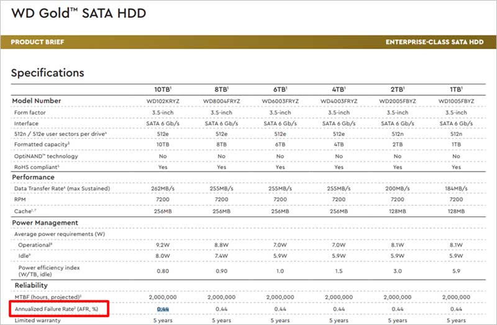Image resolution: width=497 pixels, height=325 pixels.
Task: Click the 0.90 power efficiency value
Action: 222,271
